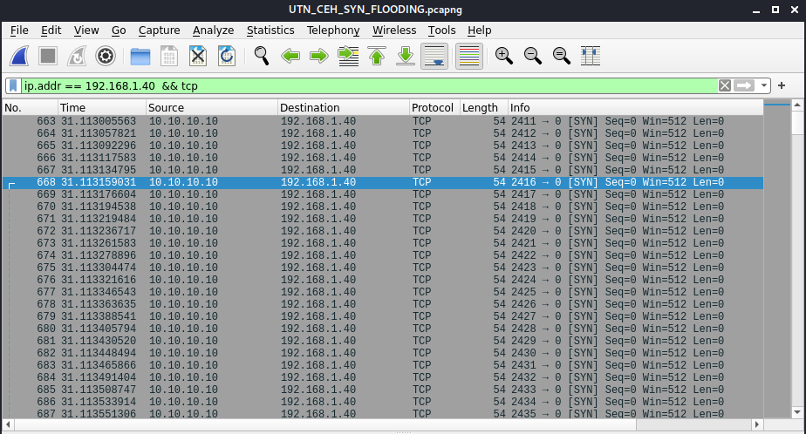
Task: Open the Statistics menu
Action: pos(270,31)
